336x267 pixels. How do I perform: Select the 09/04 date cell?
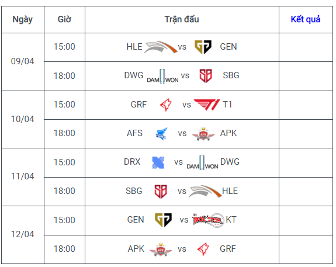point(23,62)
